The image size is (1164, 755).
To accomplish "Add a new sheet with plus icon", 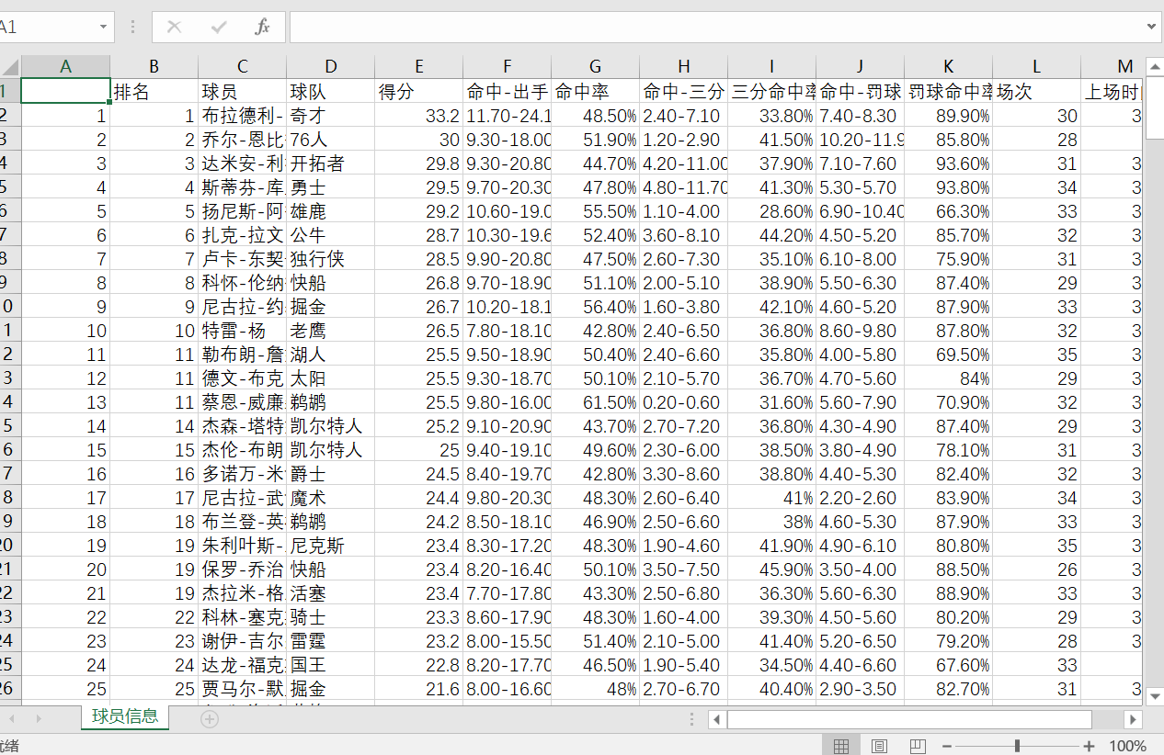I will coord(210,719).
